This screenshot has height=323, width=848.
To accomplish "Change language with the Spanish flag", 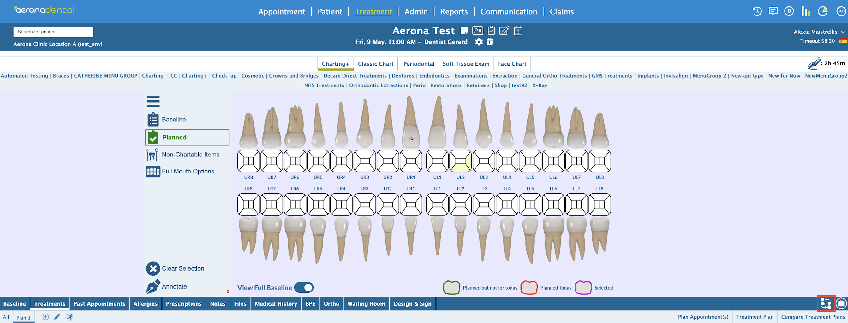I will pos(843,41).
